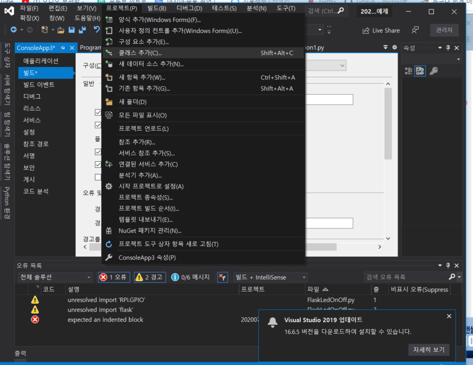Click the Save toolbar icon
Image resolution: width=473 pixels, height=365 pixels.
(71, 30)
